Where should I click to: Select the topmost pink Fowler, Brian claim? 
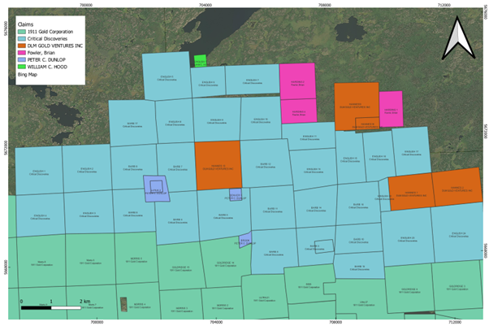[x=296, y=81]
